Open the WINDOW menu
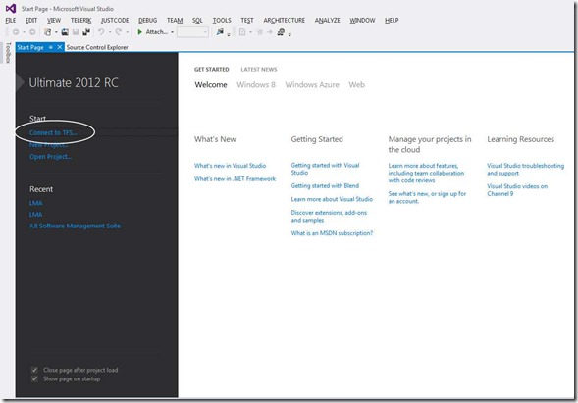The width and height of the screenshot is (578, 403). point(362,21)
